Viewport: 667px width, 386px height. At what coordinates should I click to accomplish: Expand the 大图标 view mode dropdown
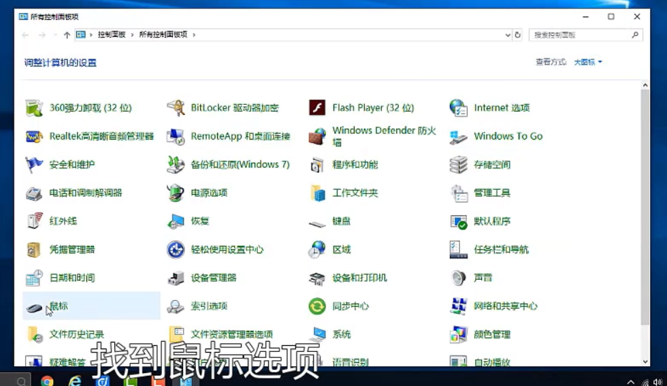pyautogui.click(x=588, y=62)
